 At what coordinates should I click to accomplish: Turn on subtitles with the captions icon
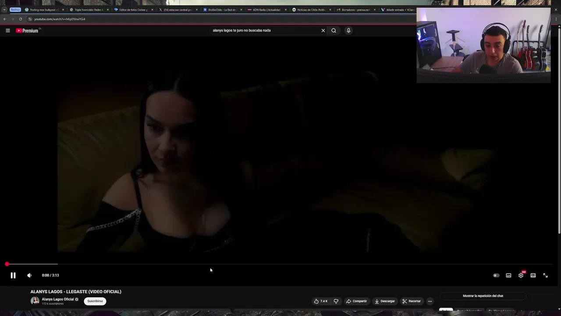(508, 275)
